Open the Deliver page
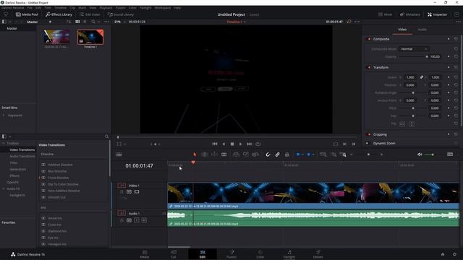463x260 pixels. click(x=318, y=254)
